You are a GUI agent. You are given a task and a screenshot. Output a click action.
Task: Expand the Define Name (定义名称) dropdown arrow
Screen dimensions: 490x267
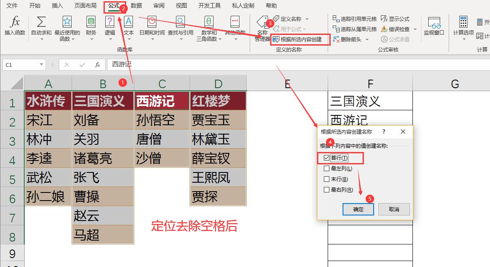pyautogui.click(x=307, y=19)
